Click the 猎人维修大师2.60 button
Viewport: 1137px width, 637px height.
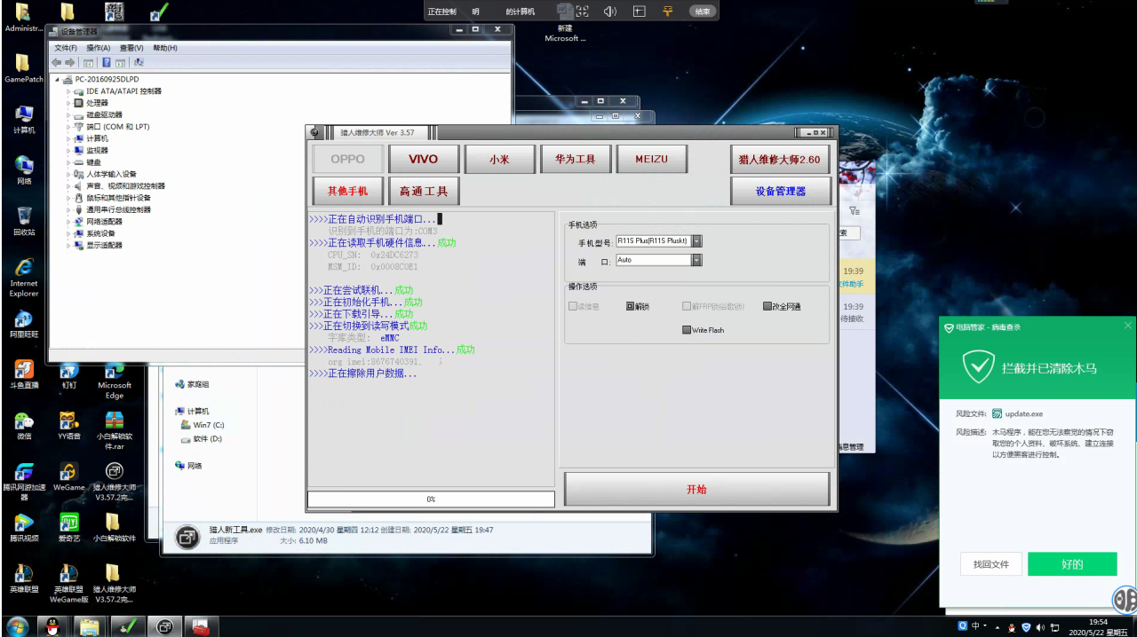[781, 160]
